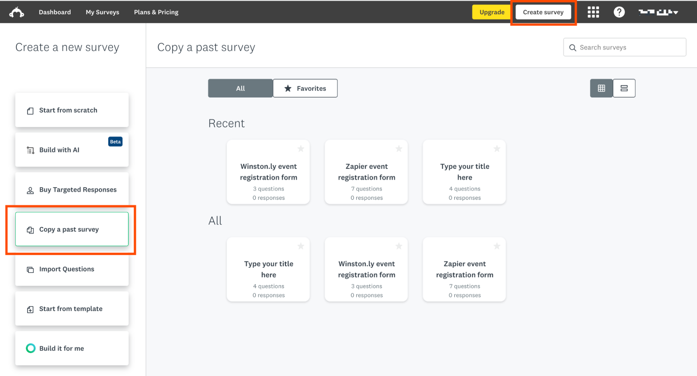The width and height of the screenshot is (697, 376).
Task: Click the Import Questions icon
Action: (30, 270)
